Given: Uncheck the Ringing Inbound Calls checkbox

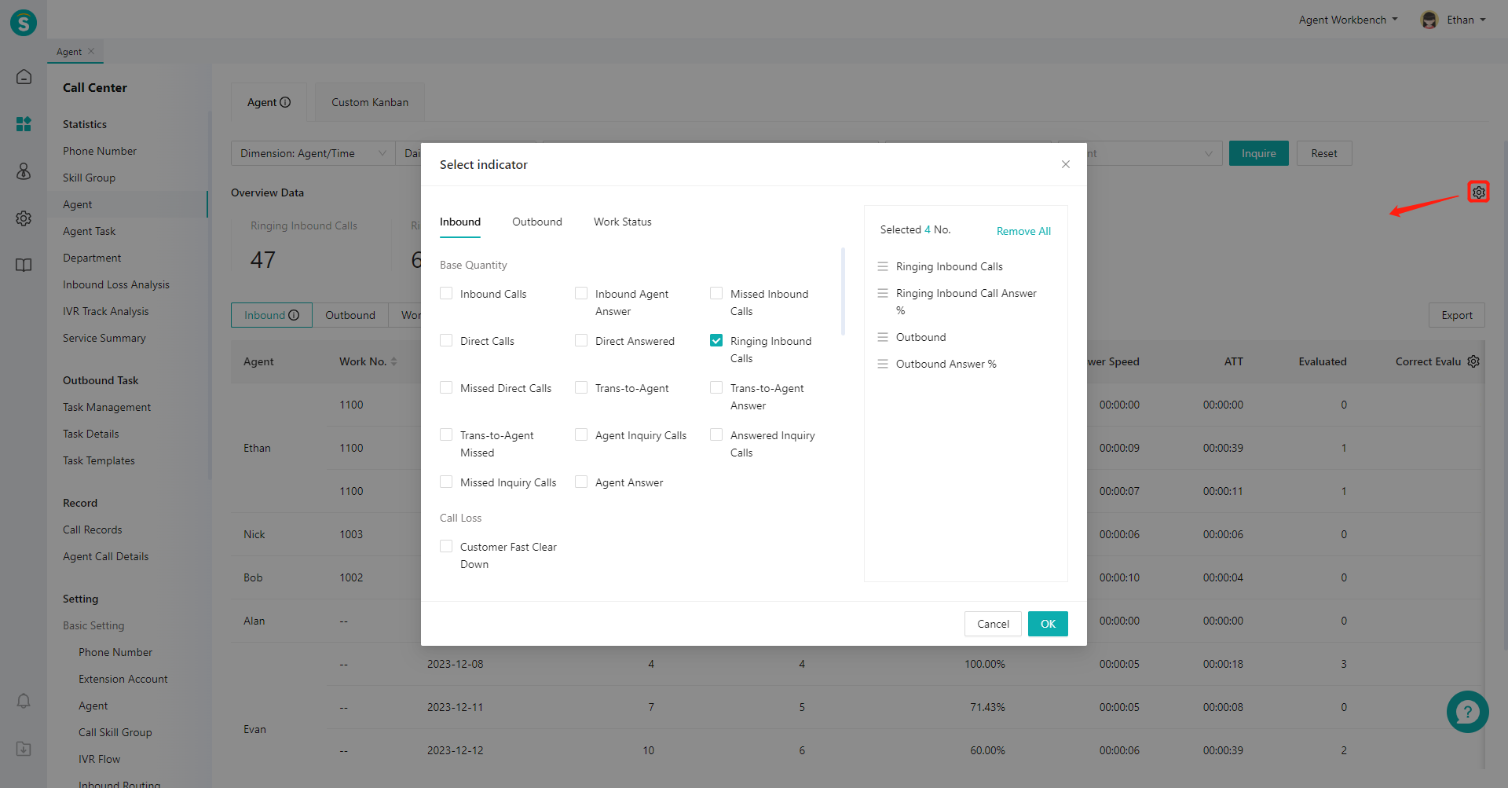Looking at the screenshot, I should click(x=716, y=340).
